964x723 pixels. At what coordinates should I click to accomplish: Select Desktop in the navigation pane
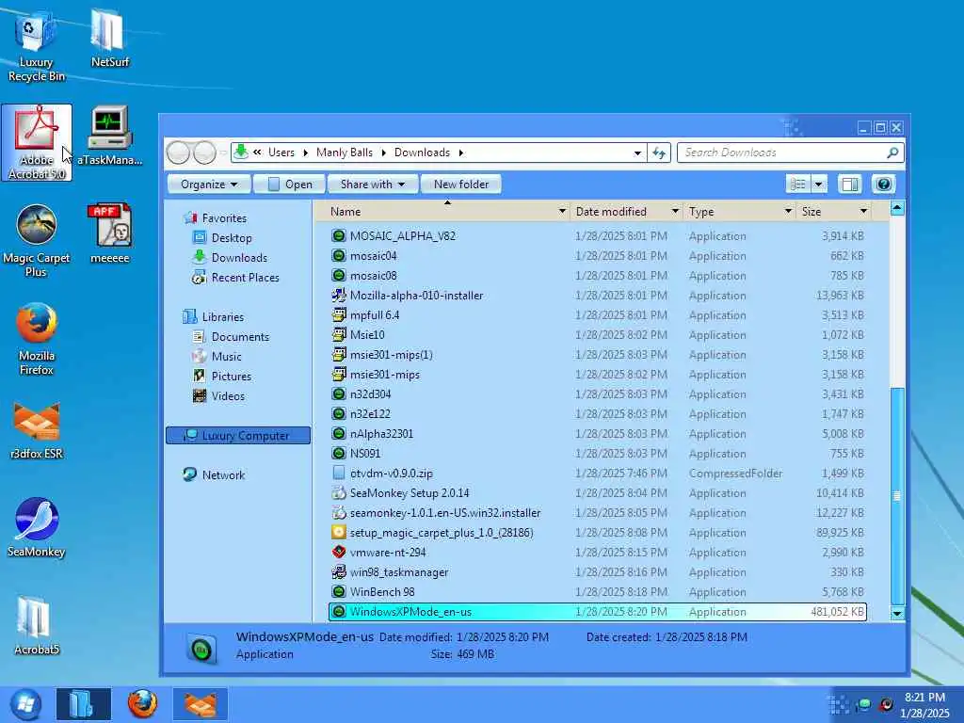coord(232,238)
